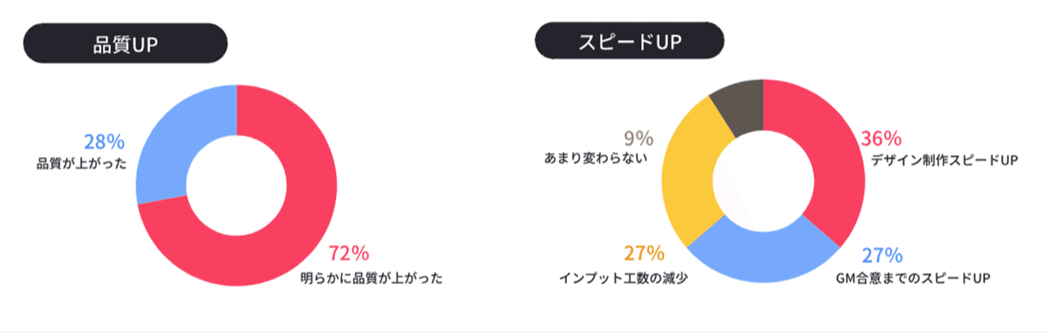Click the スピードUP header badge
This screenshot has height=333, width=1048.
[x=630, y=40]
